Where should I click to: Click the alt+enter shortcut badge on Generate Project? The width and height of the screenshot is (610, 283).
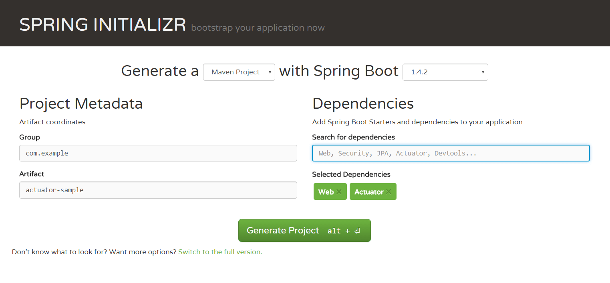click(x=344, y=231)
